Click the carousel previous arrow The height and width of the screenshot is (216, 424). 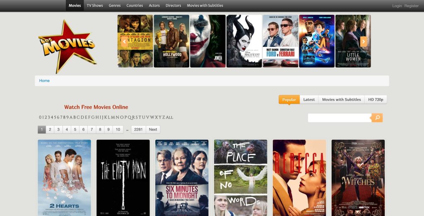coord(124,42)
